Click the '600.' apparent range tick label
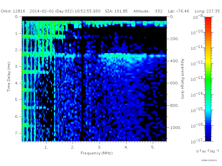 (174, 83)
